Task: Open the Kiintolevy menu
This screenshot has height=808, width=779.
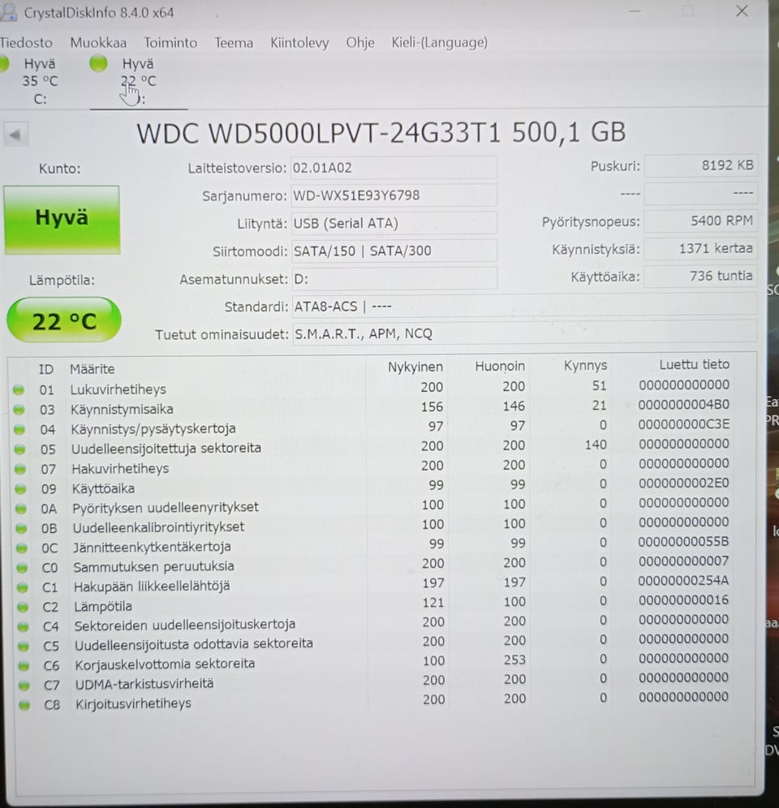Action: [x=299, y=43]
